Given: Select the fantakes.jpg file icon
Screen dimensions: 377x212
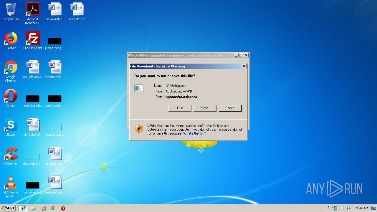Looking at the screenshot, I should (x=33, y=188).
